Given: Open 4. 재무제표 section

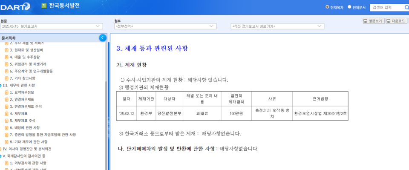Looking at the screenshot, I should [x=18, y=113].
